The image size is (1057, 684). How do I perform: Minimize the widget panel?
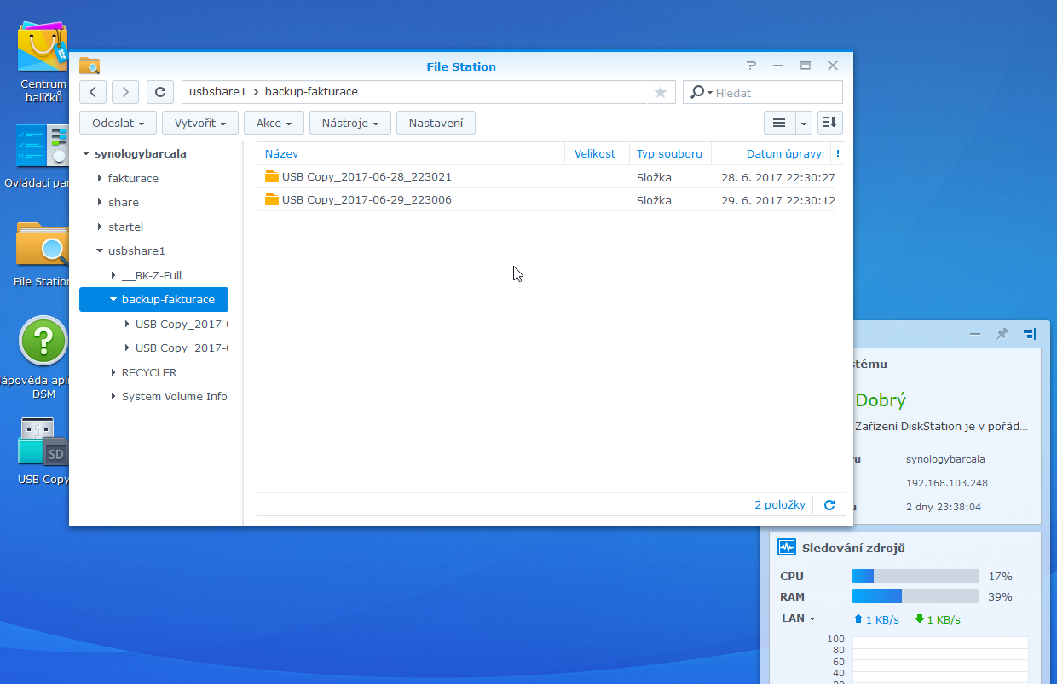point(975,334)
